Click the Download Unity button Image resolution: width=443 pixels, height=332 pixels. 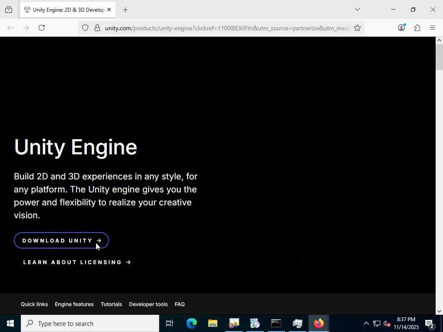(61, 240)
